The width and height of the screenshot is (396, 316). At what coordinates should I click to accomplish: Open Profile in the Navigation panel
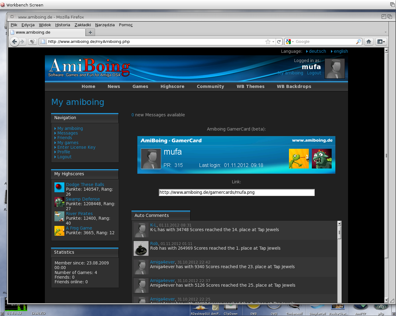[x=64, y=152]
